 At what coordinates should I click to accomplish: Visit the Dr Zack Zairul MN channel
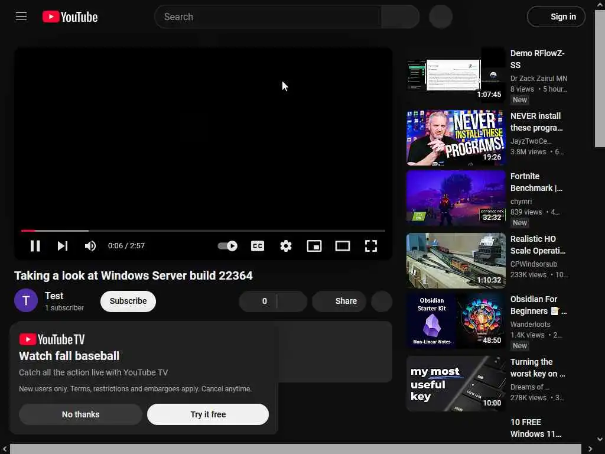[x=539, y=79]
